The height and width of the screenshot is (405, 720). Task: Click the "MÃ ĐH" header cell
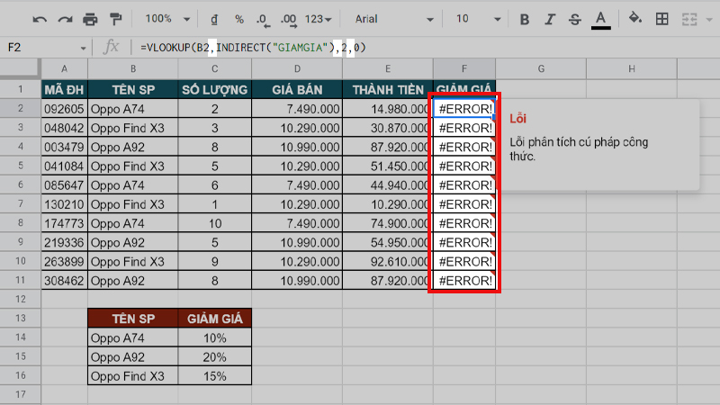[x=64, y=89]
